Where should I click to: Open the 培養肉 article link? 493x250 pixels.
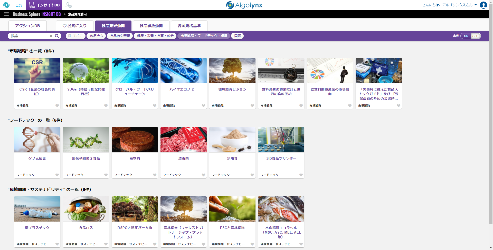(183, 158)
